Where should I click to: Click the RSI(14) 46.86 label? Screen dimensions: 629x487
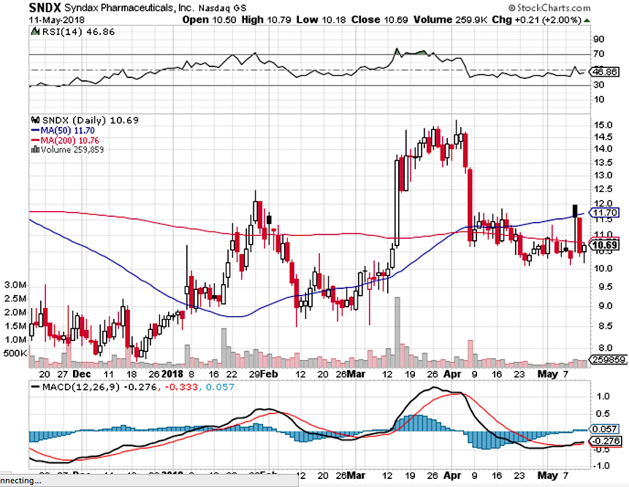pos(78,32)
